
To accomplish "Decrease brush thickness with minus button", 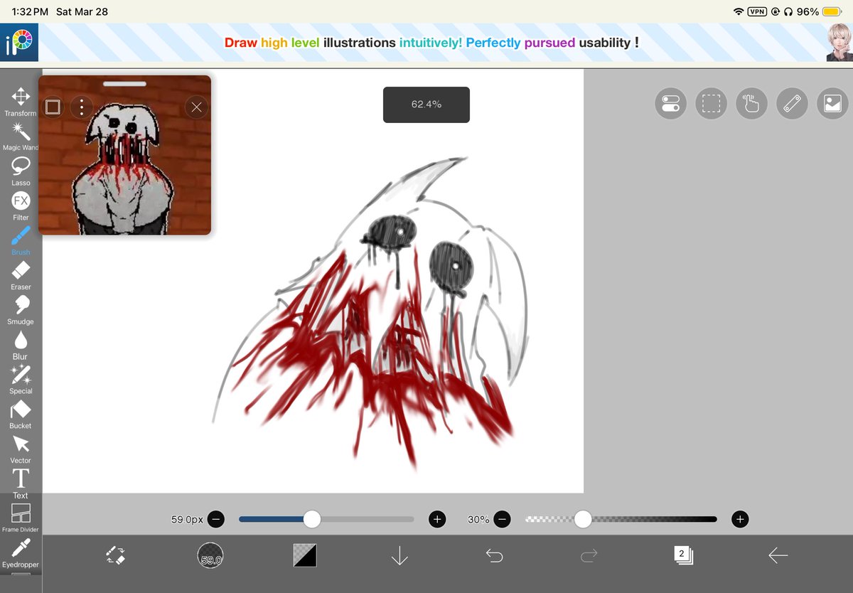I will tap(216, 519).
